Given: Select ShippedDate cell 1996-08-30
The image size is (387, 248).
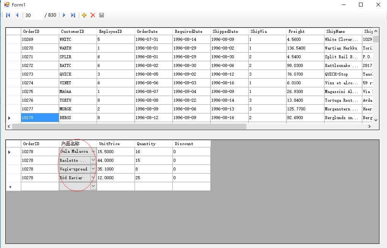Looking at the screenshot, I should [230, 57].
